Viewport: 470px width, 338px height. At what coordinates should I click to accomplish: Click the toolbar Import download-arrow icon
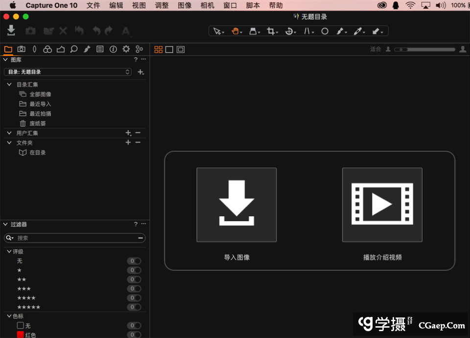coord(11,30)
